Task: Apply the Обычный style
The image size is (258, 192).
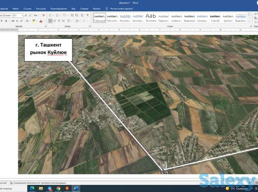Action: pos(100,18)
